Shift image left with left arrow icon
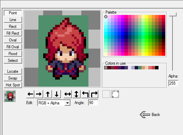 (30, 94)
